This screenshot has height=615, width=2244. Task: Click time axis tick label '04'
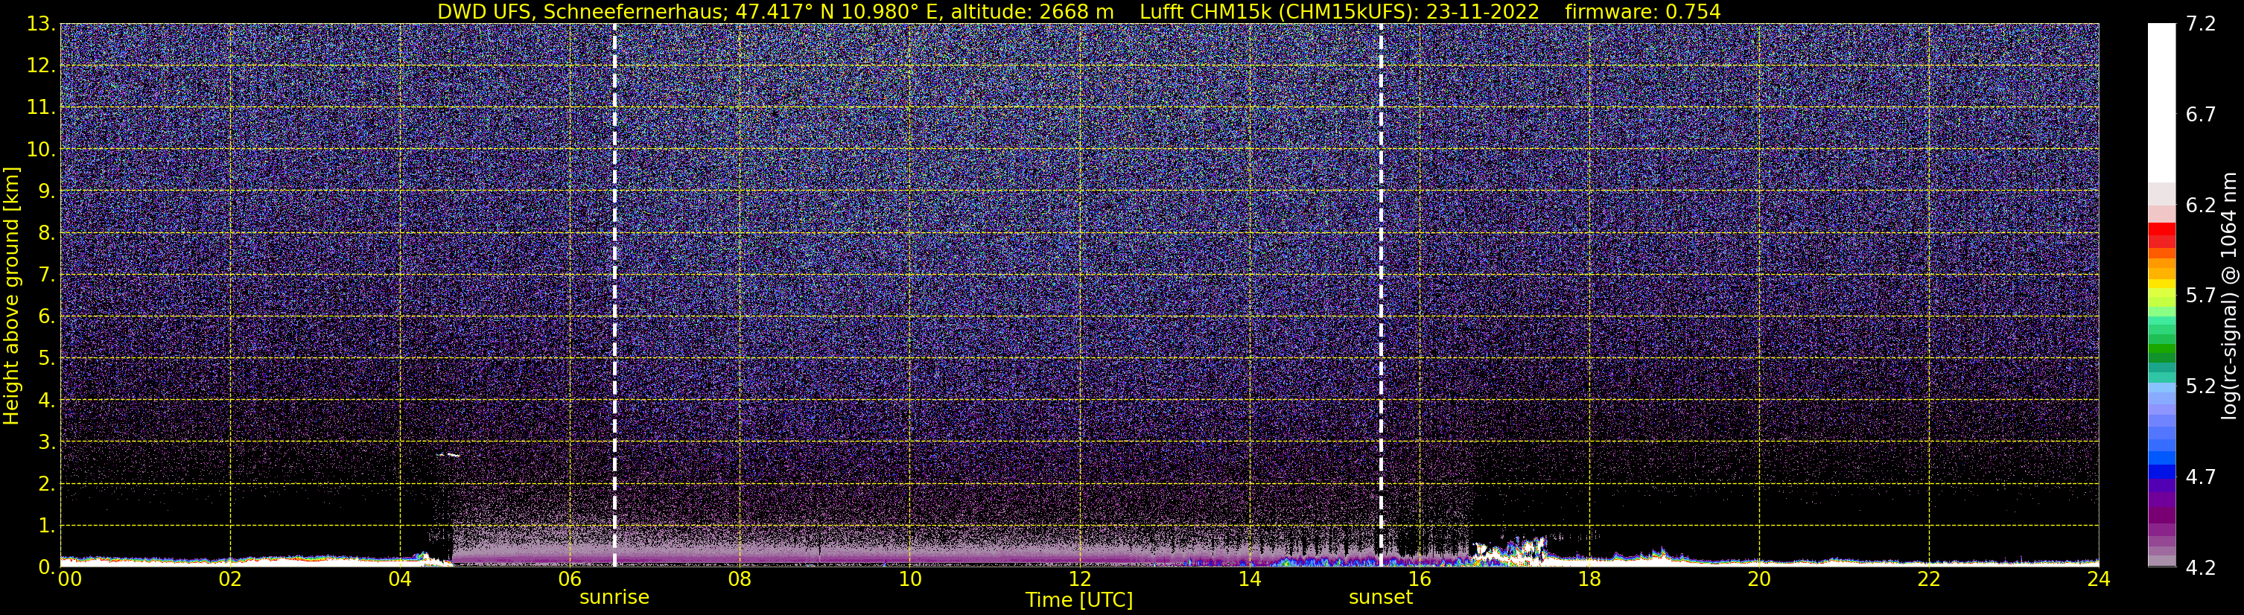(x=400, y=579)
